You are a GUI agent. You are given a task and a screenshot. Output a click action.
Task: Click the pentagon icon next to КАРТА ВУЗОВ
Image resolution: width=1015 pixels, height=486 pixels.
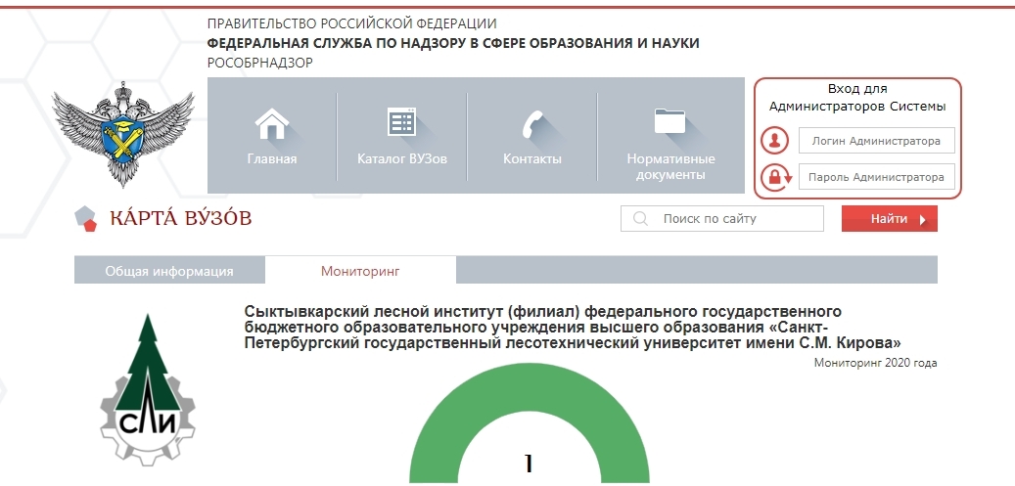[87, 219]
